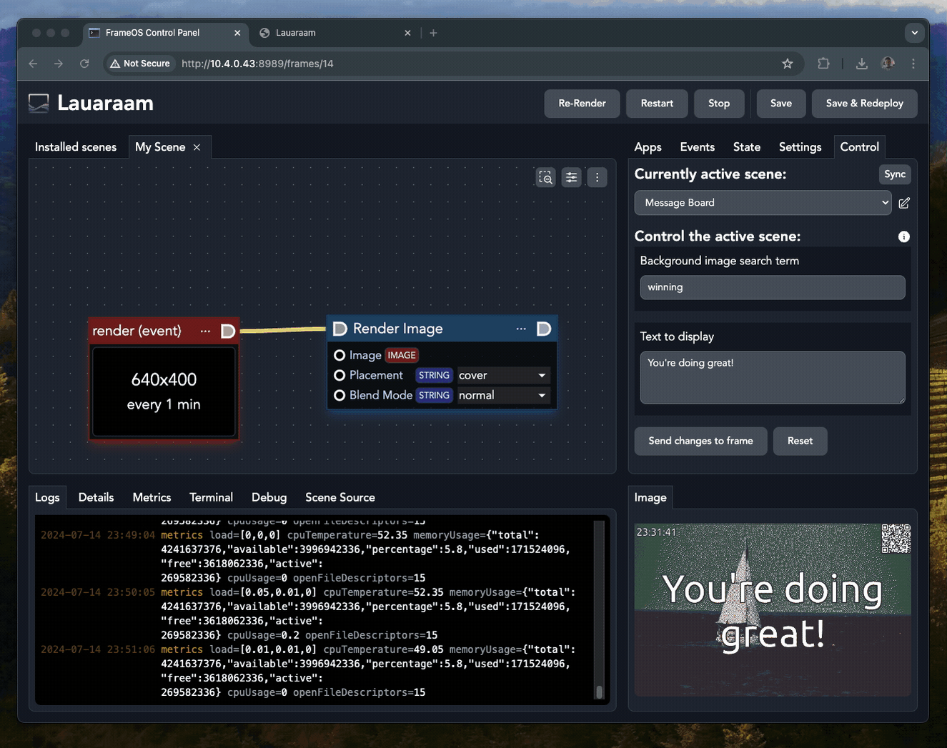Click the edit icon next to the Message Board dropdown
Viewport: 947px width, 748px height.
click(904, 203)
